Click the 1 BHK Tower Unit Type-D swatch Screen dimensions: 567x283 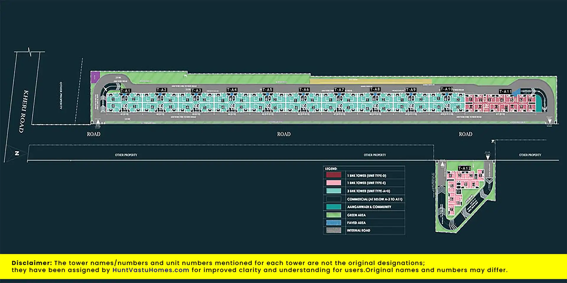pyautogui.click(x=334, y=175)
